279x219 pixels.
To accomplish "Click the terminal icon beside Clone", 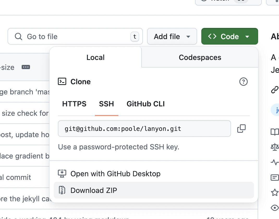I will click(x=62, y=82).
